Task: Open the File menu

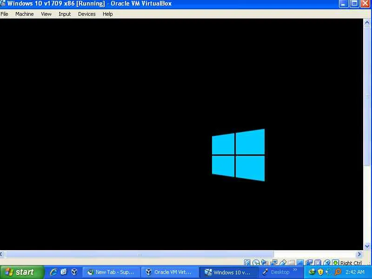Action: [x=4, y=14]
